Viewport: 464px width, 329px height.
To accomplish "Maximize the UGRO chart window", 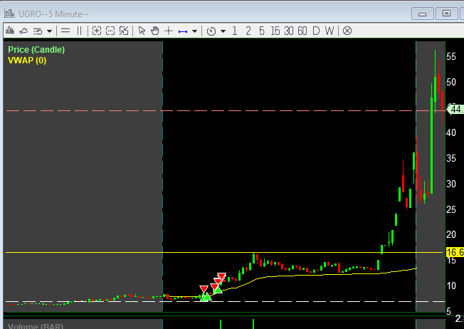I will 446,14.
